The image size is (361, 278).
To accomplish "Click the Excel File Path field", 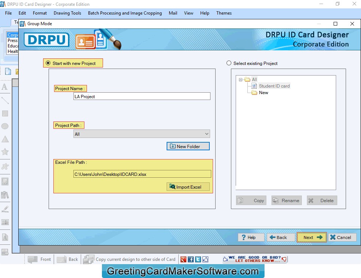I will click(142, 174).
